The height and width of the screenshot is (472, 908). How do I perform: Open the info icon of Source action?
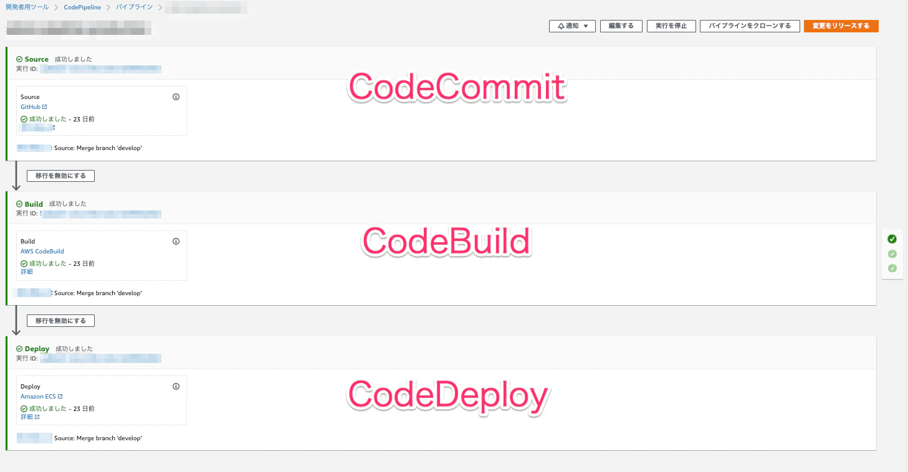click(x=176, y=97)
